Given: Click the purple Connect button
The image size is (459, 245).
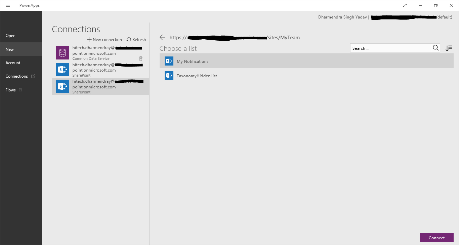Looking at the screenshot, I should point(436,238).
